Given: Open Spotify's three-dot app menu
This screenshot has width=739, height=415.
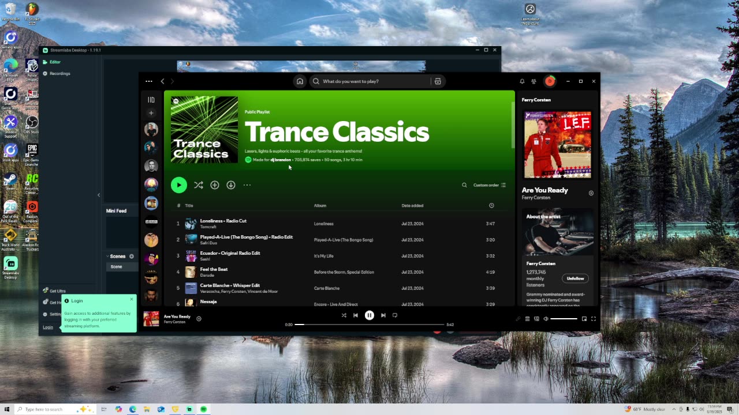Looking at the screenshot, I should (149, 81).
